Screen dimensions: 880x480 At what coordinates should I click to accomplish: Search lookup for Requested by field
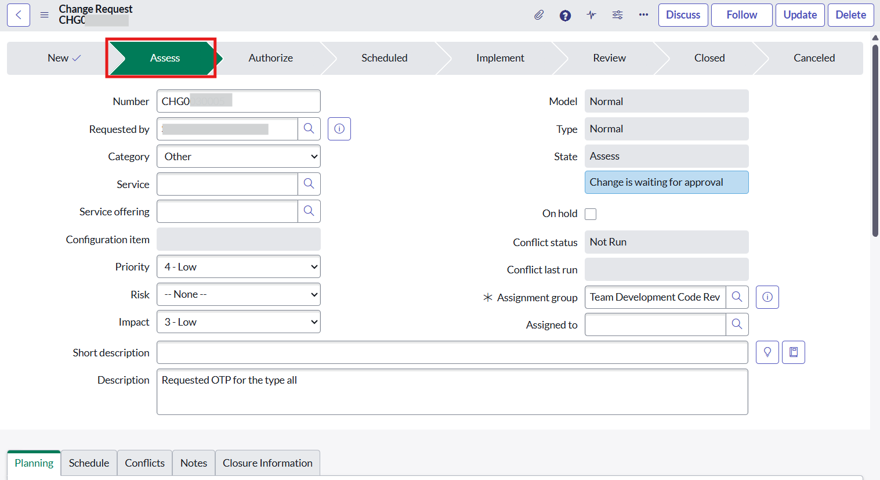pyautogui.click(x=309, y=129)
